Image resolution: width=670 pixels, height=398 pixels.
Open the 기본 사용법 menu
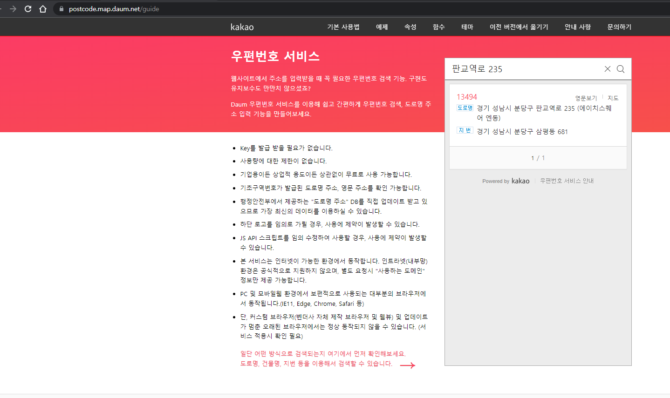click(343, 27)
